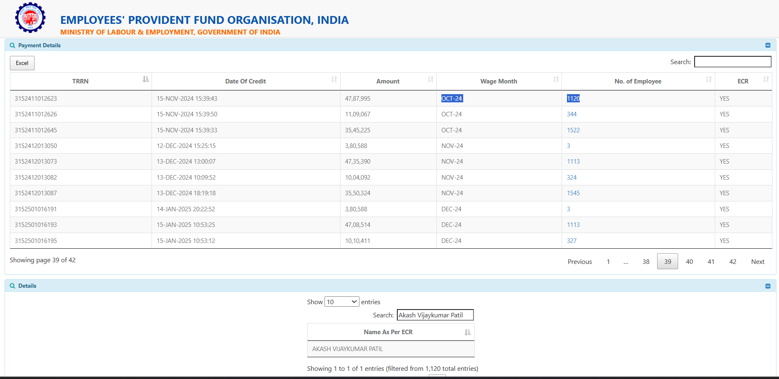Click the Previous page button
This screenshot has width=779, height=379.
(x=579, y=261)
